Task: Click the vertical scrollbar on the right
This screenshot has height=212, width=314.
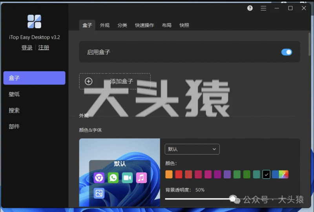Action: point(310,44)
